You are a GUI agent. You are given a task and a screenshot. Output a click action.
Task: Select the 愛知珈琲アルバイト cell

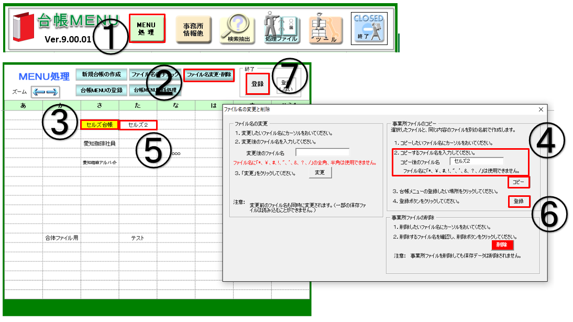click(x=100, y=163)
